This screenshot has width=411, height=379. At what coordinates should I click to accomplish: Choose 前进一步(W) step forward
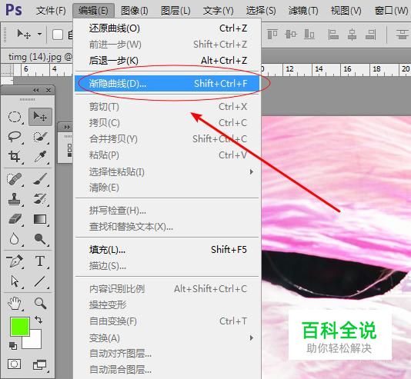pyautogui.click(x=167, y=45)
